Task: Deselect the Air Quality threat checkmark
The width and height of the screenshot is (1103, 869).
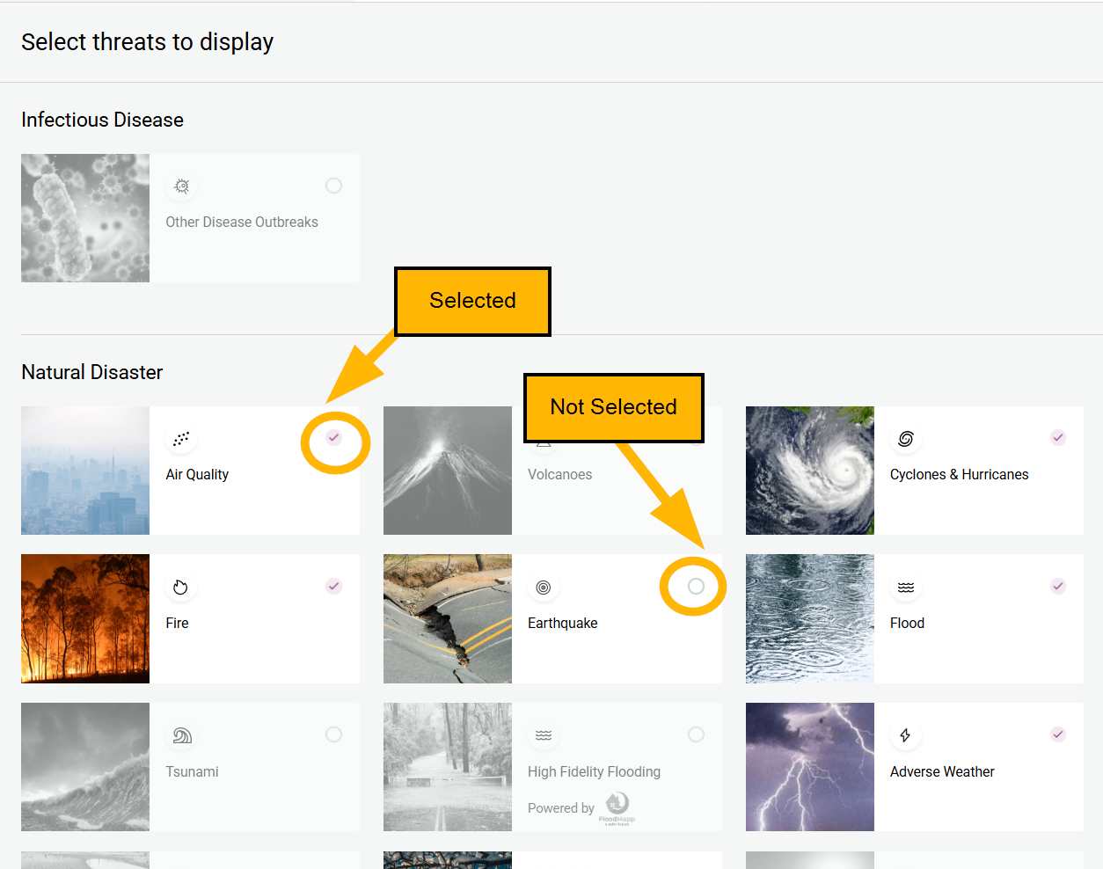Action: pyautogui.click(x=333, y=437)
